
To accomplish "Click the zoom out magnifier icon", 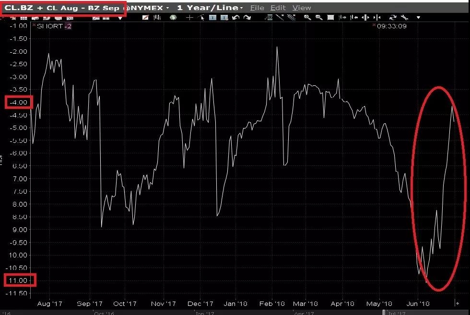I will 319,17.
